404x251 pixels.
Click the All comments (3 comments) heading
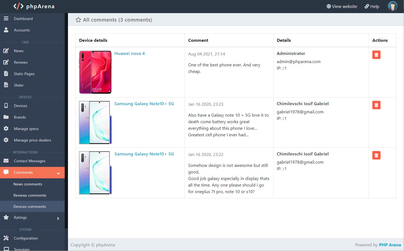coord(117,20)
